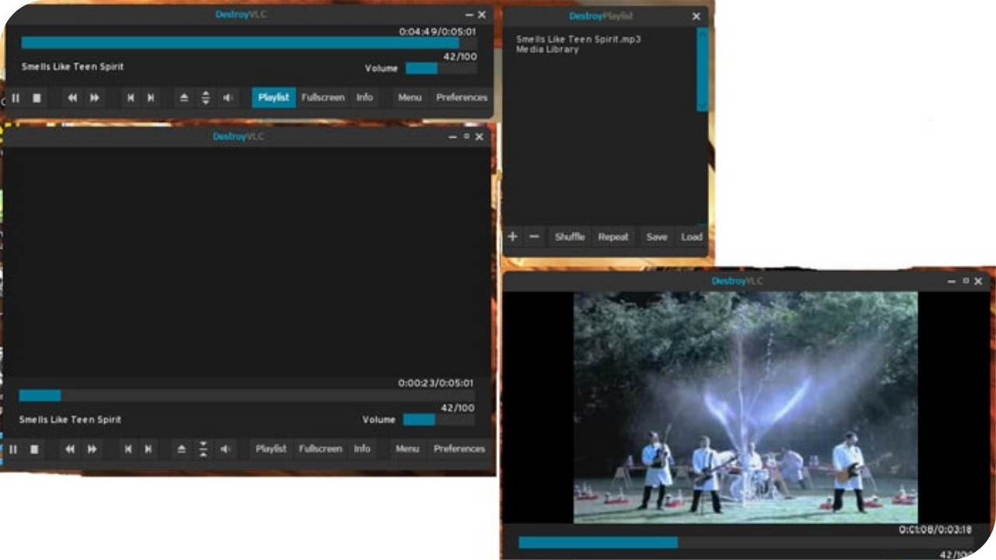The height and width of the screenshot is (560, 996).
Task: Adjust Volume bar in the top player
Action: click(x=441, y=68)
